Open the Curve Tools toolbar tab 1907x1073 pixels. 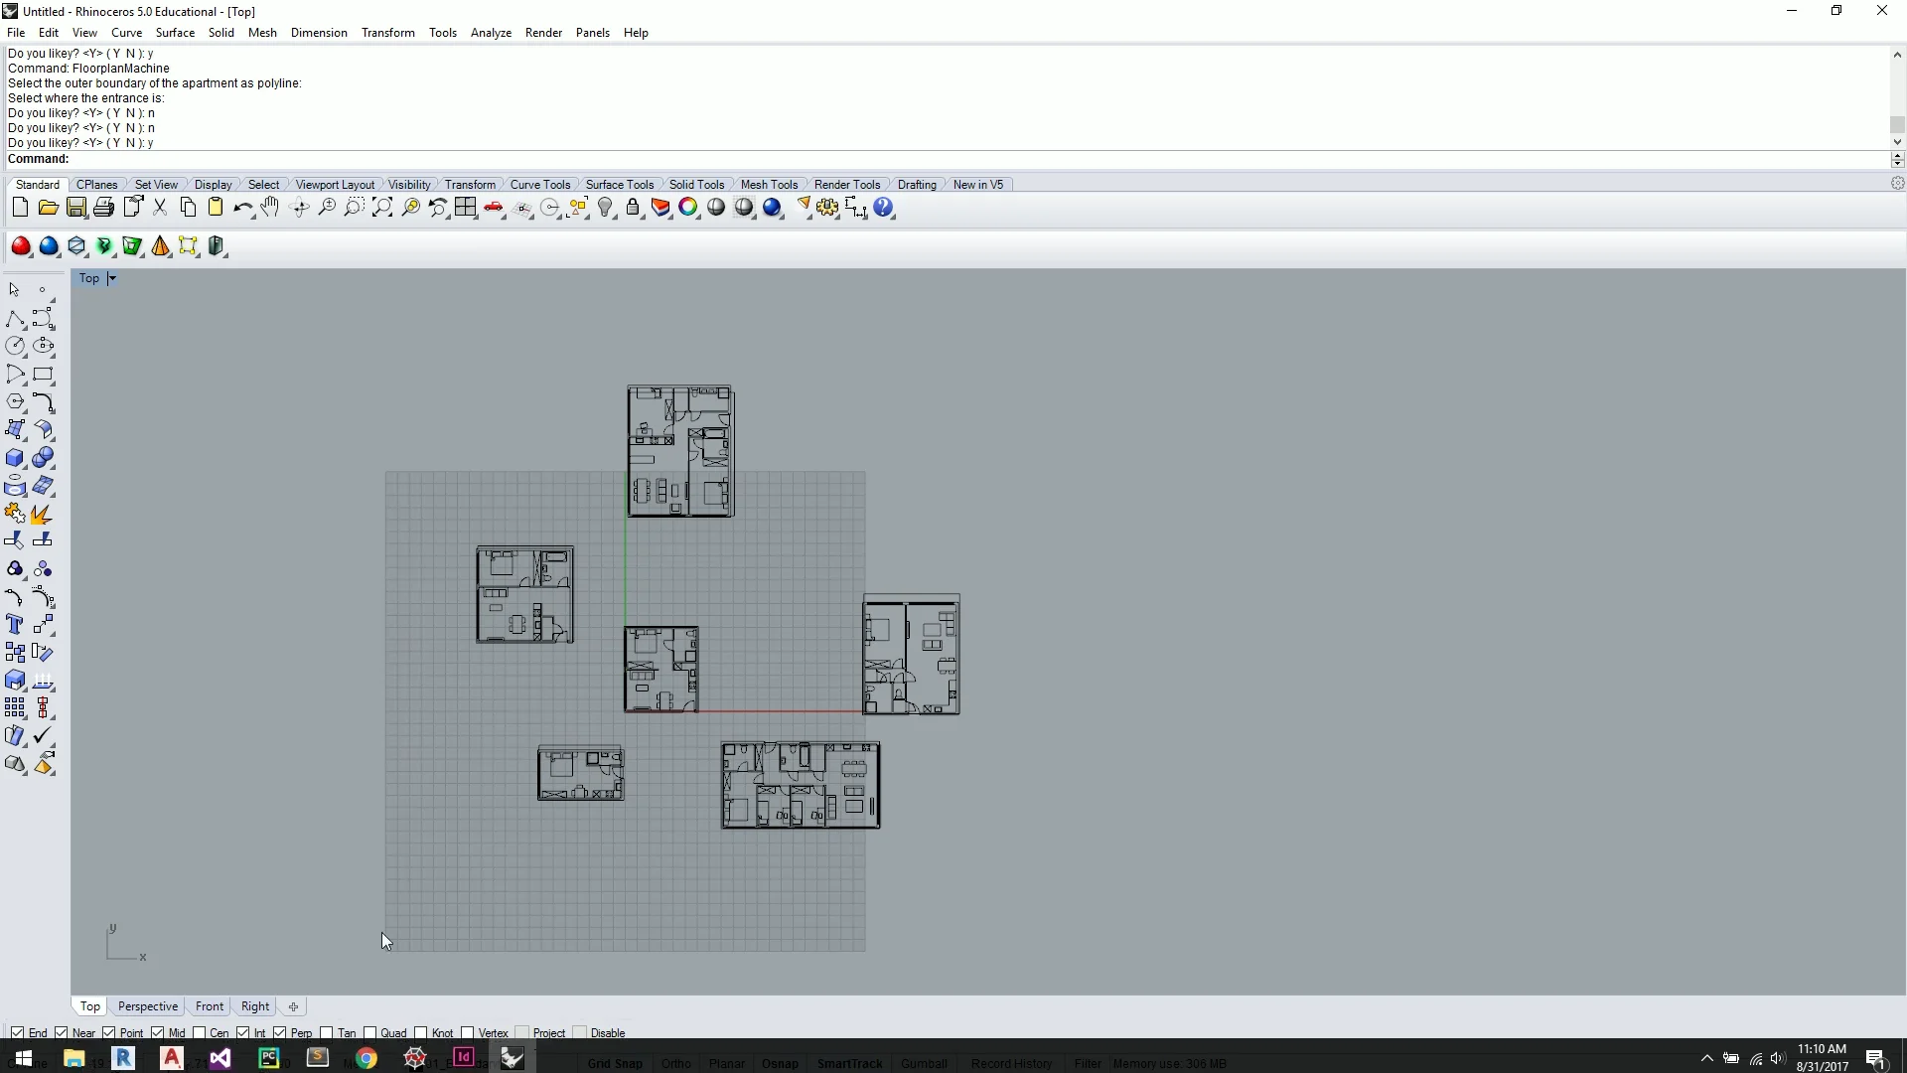[540, 185]
